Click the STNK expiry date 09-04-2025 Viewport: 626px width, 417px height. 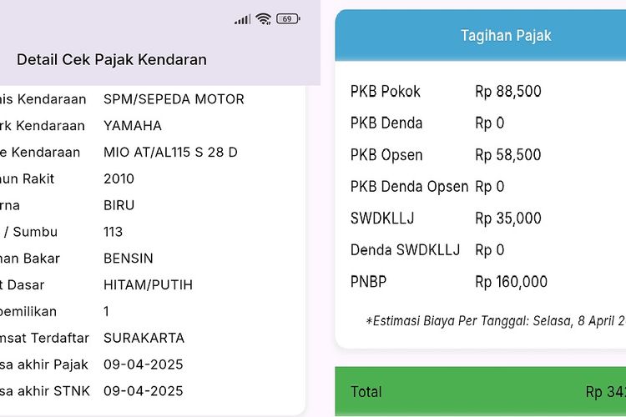pos(143,391)
